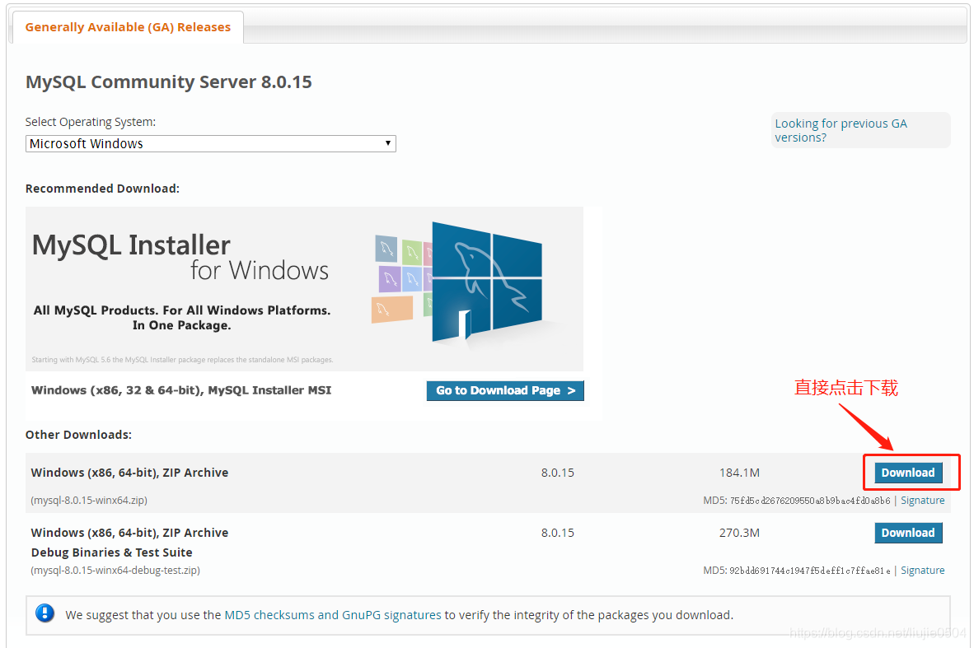Click the Recommended Download heading
This screenshot has width=974, height=648.
pyautogui.click(x=102, y=189)
